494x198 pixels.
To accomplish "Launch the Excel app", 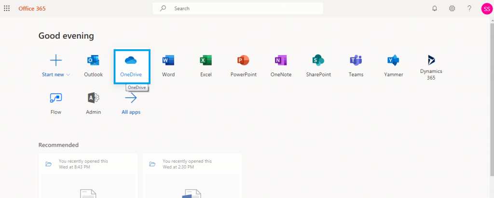I will (x=206, y=60).
